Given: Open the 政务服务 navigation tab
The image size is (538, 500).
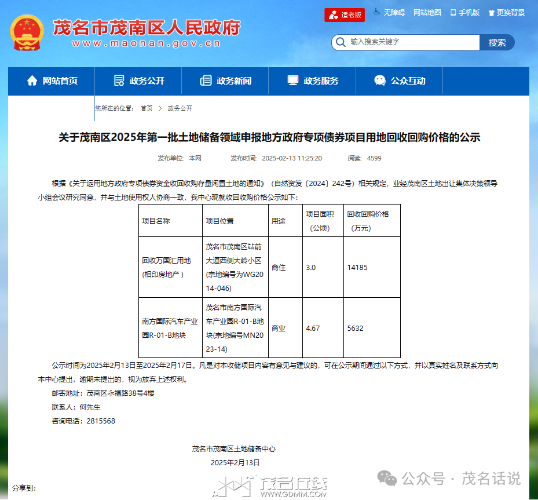Looking at the screenshot, I should click(321, 81).
